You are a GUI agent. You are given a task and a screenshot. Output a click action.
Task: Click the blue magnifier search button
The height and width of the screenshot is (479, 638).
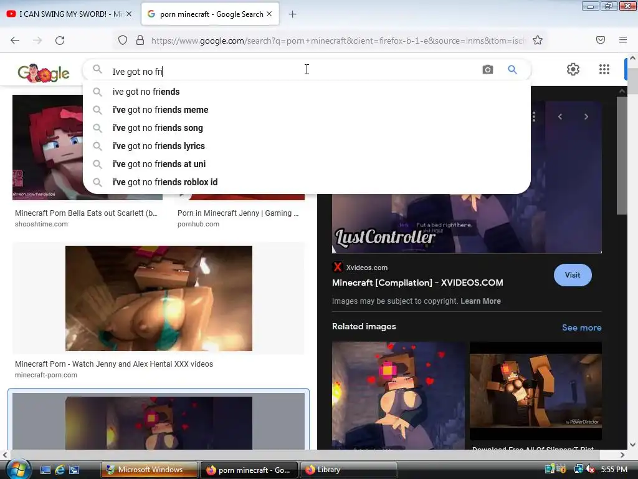tap(512, 70)
